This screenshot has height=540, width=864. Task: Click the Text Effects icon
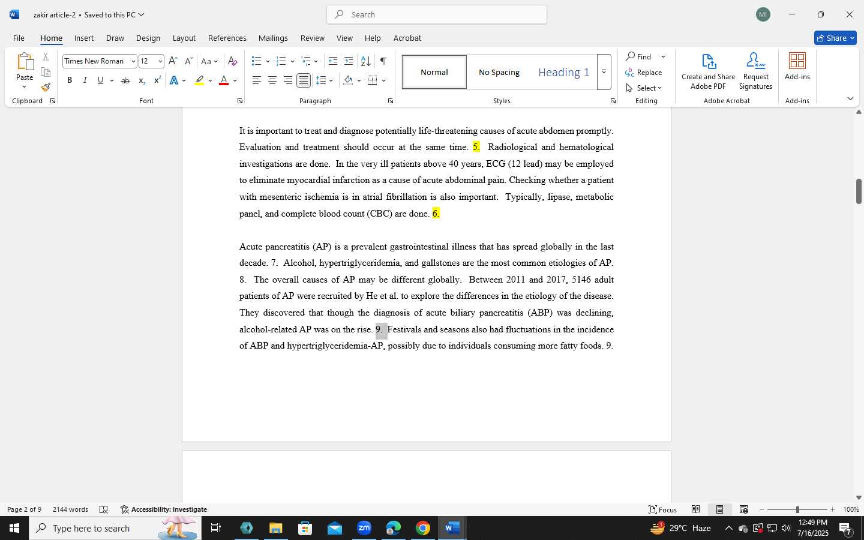[x=174, y=80]
